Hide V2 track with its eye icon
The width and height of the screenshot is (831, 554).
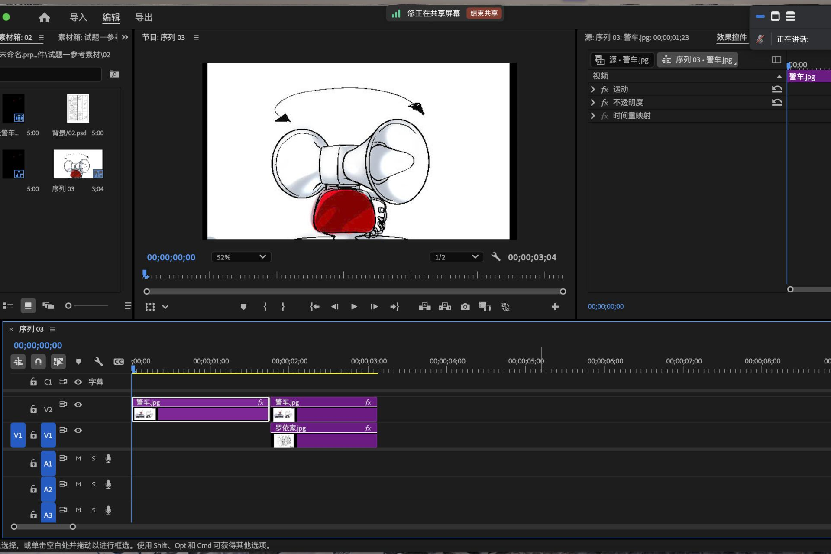(78, 405)
